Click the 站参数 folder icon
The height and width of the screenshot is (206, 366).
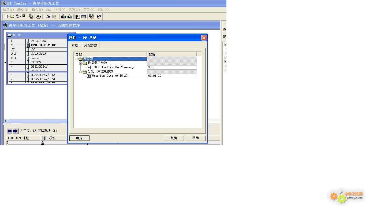(80, 59)
